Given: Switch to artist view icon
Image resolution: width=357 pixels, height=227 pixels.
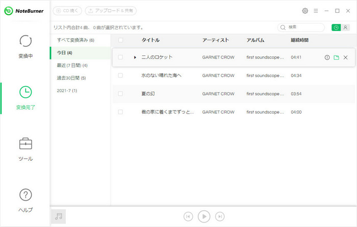Looking at the screenshot, I should [345, 27].
